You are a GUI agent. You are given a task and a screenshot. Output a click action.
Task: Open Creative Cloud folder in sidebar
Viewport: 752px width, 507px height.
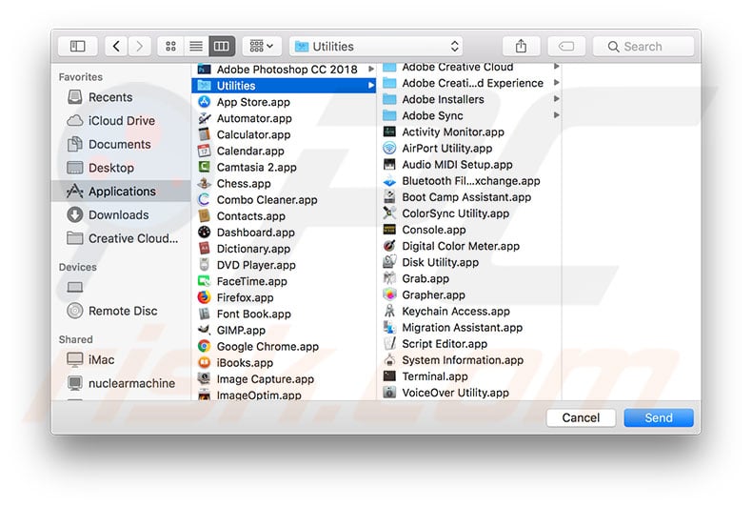coord(122,238)
